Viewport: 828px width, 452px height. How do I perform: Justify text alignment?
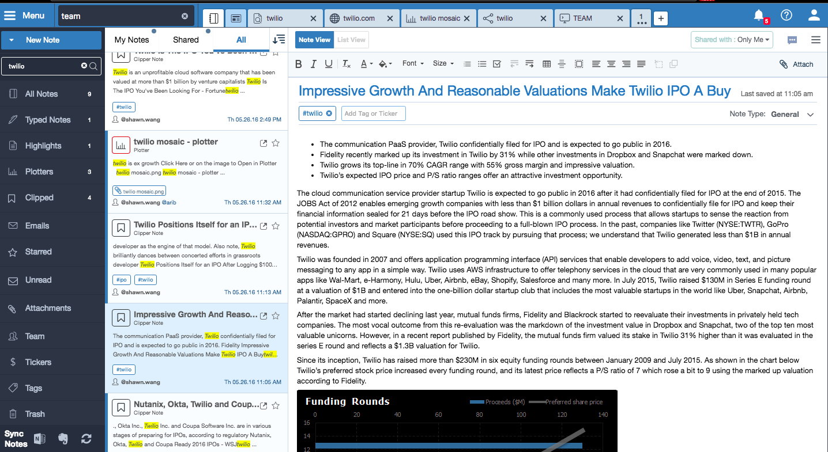point(641,64)
